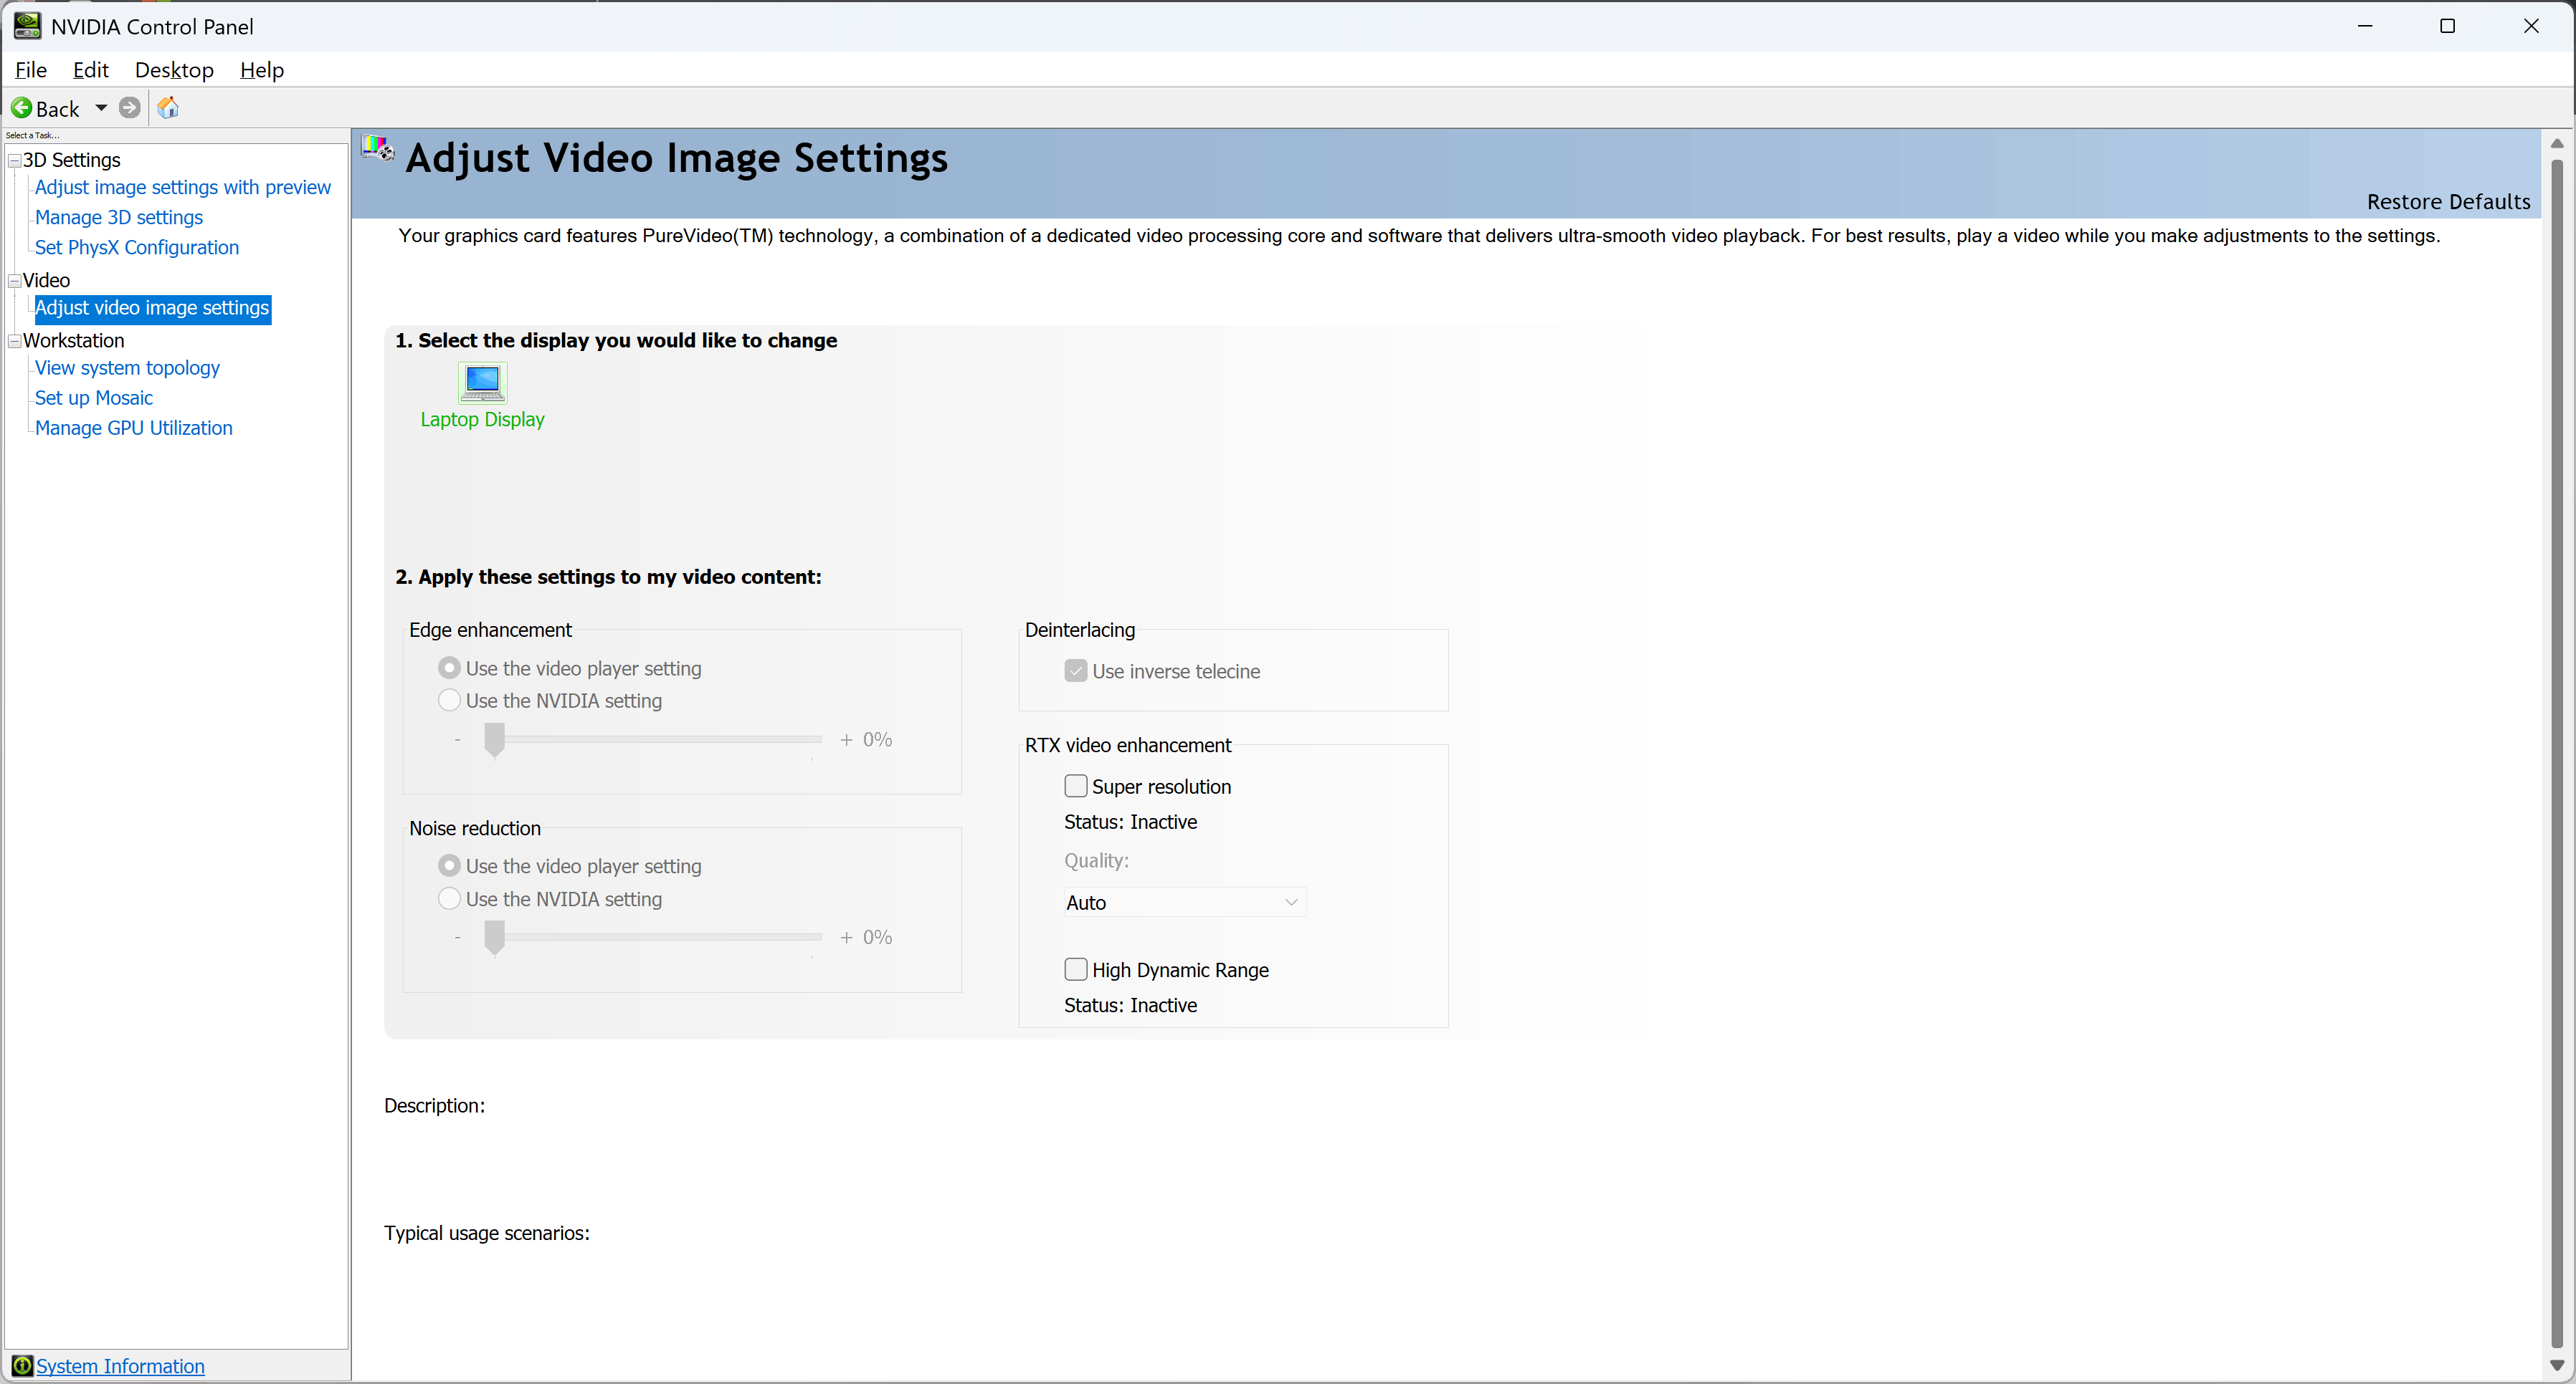
Task: Click the Noise reduction slider handle
Action: coord(494,937)
